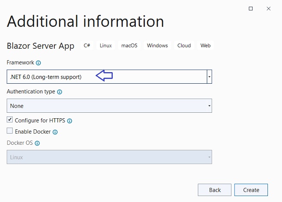Click the Web project type tag
Image resolution: width=282 pixels, height=202 pixels.
pos(206,45)
